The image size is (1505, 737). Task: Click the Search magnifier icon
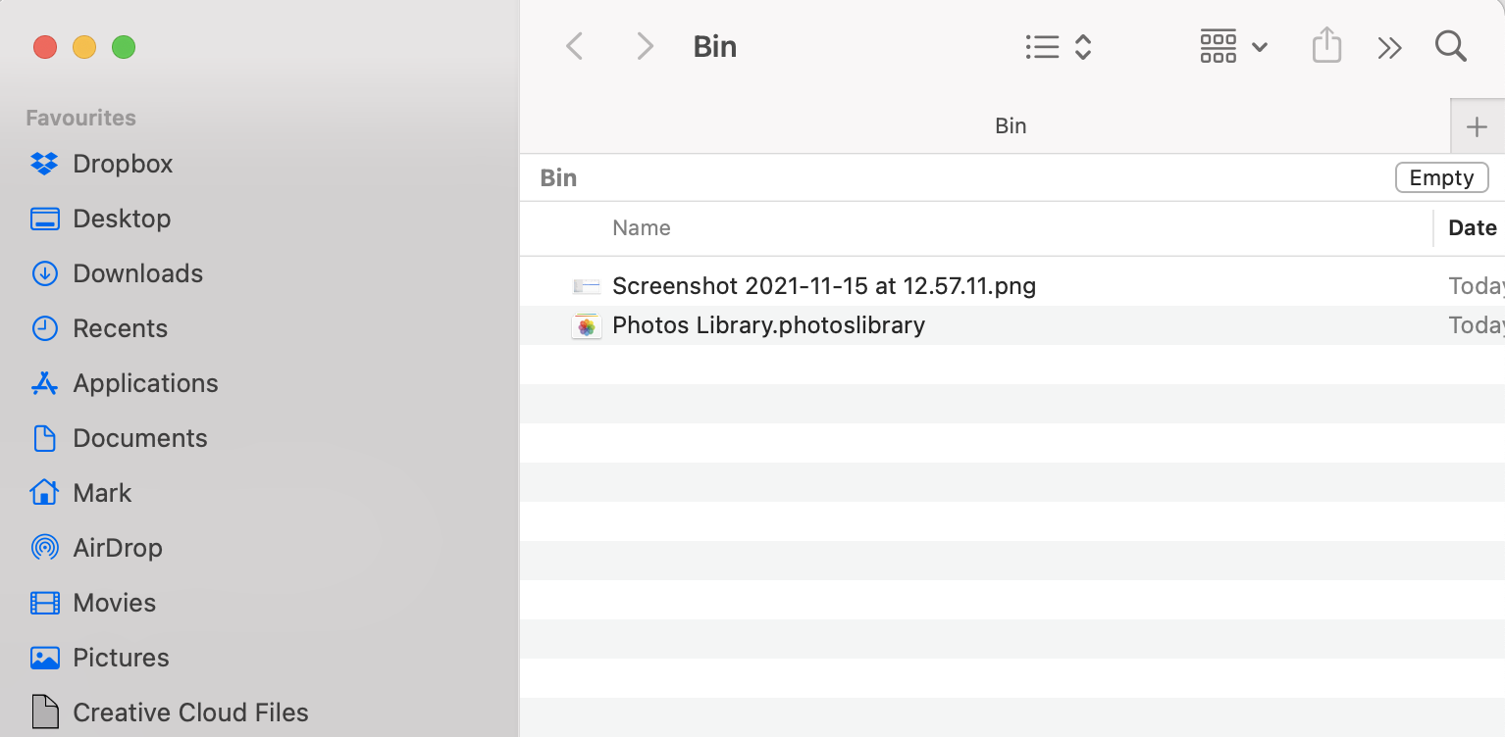coord(1450,46)
